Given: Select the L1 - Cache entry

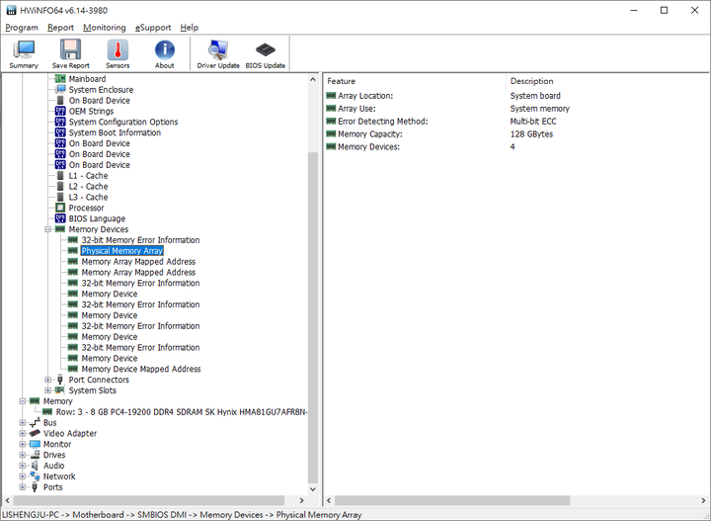Looking at the screenshot, I should pos(89,176).
